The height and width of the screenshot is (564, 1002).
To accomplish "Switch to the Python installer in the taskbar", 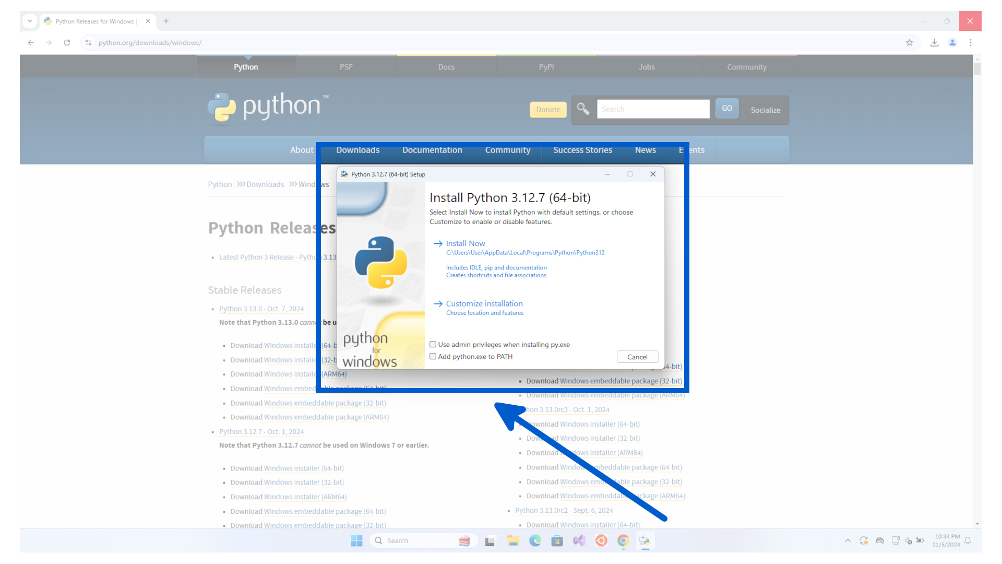I will pyautogui.click(x=645, y=540).
